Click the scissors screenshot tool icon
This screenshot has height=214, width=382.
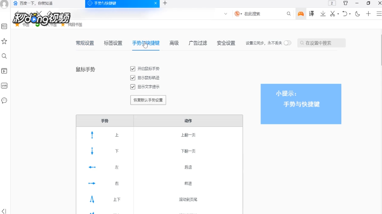coord(333,14)
